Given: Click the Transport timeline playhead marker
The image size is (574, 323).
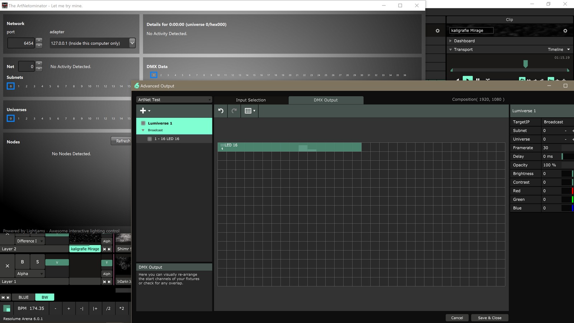Looking at the screenshot, I should [526, 64].
